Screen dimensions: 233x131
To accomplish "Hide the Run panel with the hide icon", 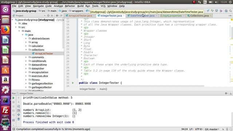I will coord(231,93).
